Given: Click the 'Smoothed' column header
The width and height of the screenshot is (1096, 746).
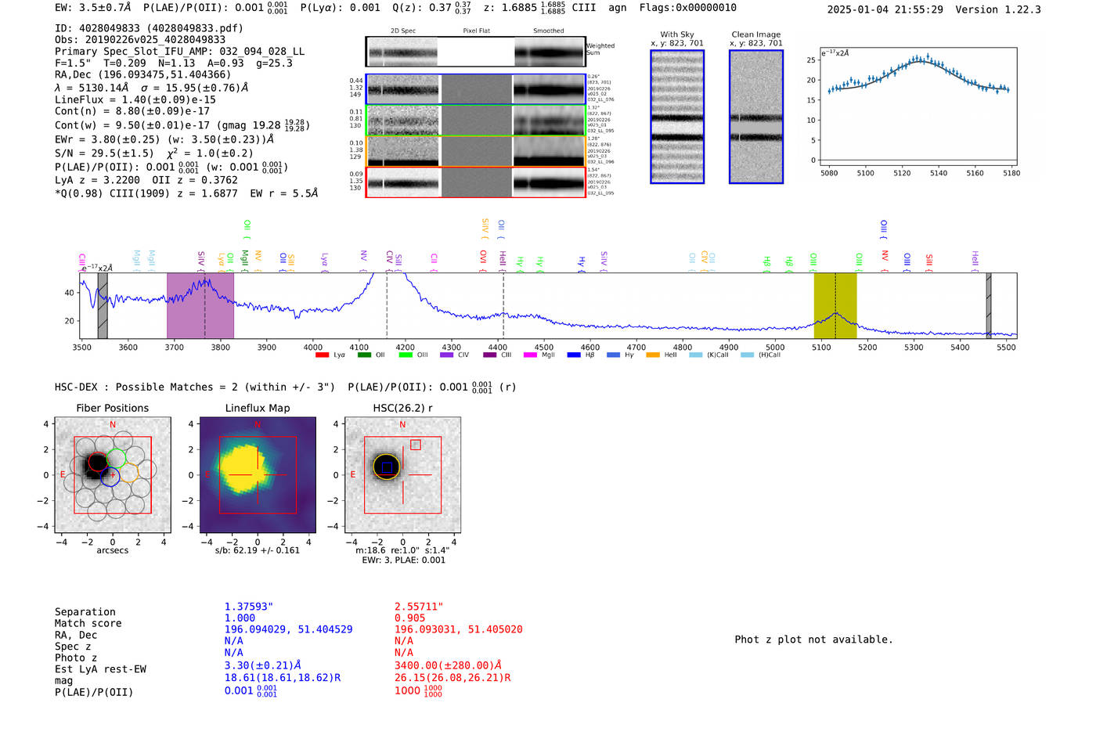Looking at the screenshot, I should [549, 31].
